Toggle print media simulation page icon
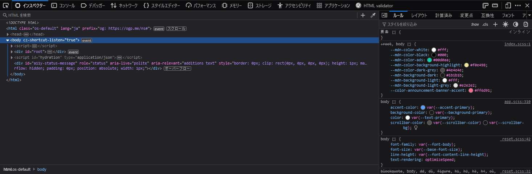This screenshot has width=532, height=174. (525, 24)
